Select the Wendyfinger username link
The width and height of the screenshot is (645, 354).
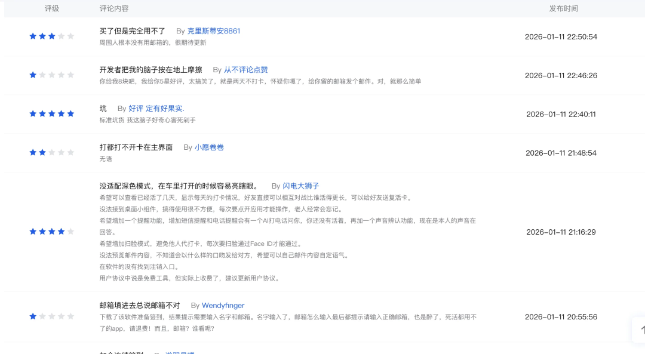click(x=223, y=306)
